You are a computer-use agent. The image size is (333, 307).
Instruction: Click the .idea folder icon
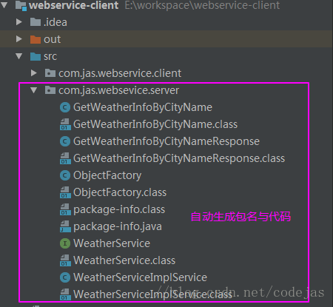tap(36, 22)
